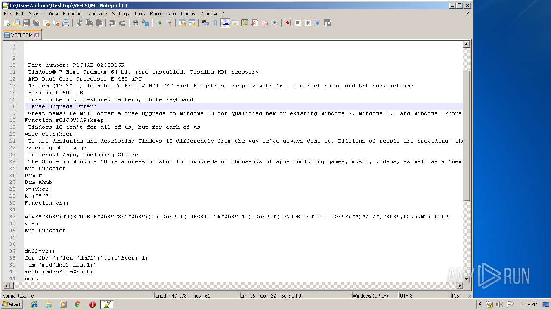Click vertical scrollbar down arrow
This screenshot has height=310, width=551.
(x=467, y=279)
